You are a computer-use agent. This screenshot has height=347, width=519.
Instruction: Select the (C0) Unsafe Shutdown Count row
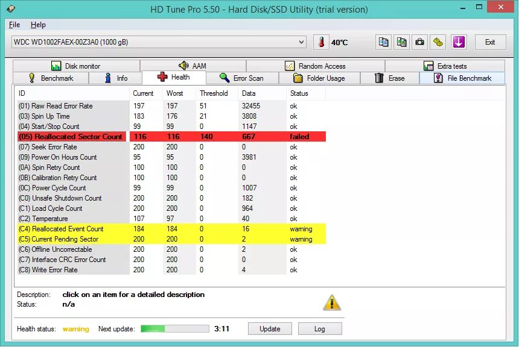171,198
